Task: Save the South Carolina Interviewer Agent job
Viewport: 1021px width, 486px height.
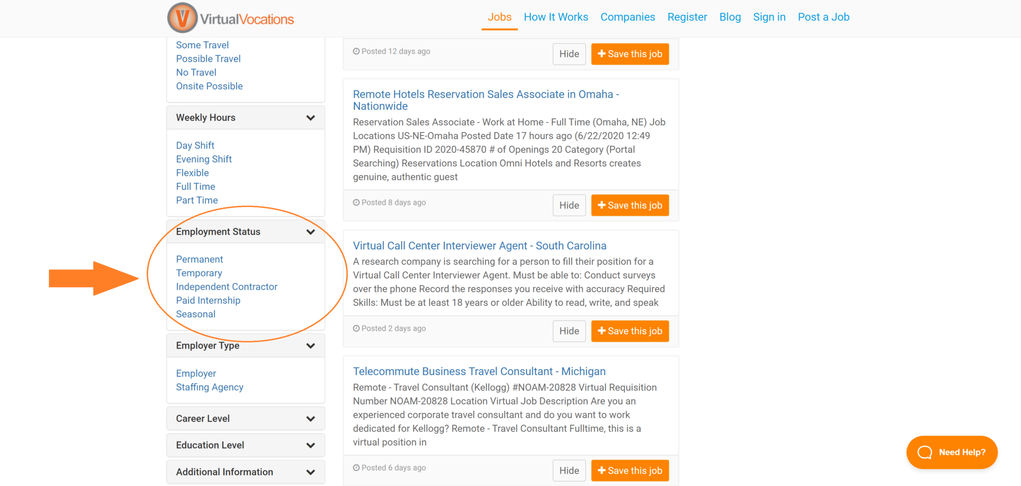Action: pos(630,331)
